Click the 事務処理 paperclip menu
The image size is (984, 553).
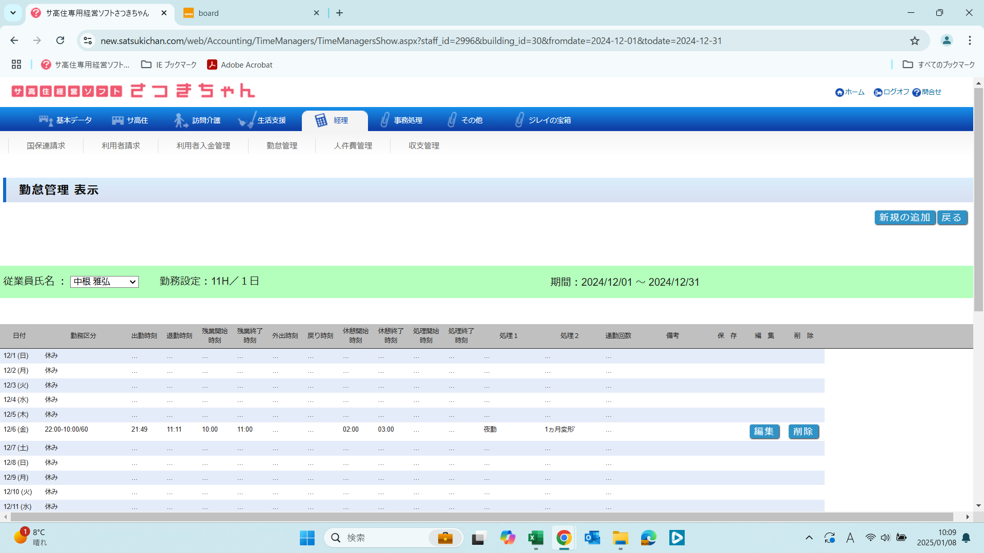tap(385, 120)
